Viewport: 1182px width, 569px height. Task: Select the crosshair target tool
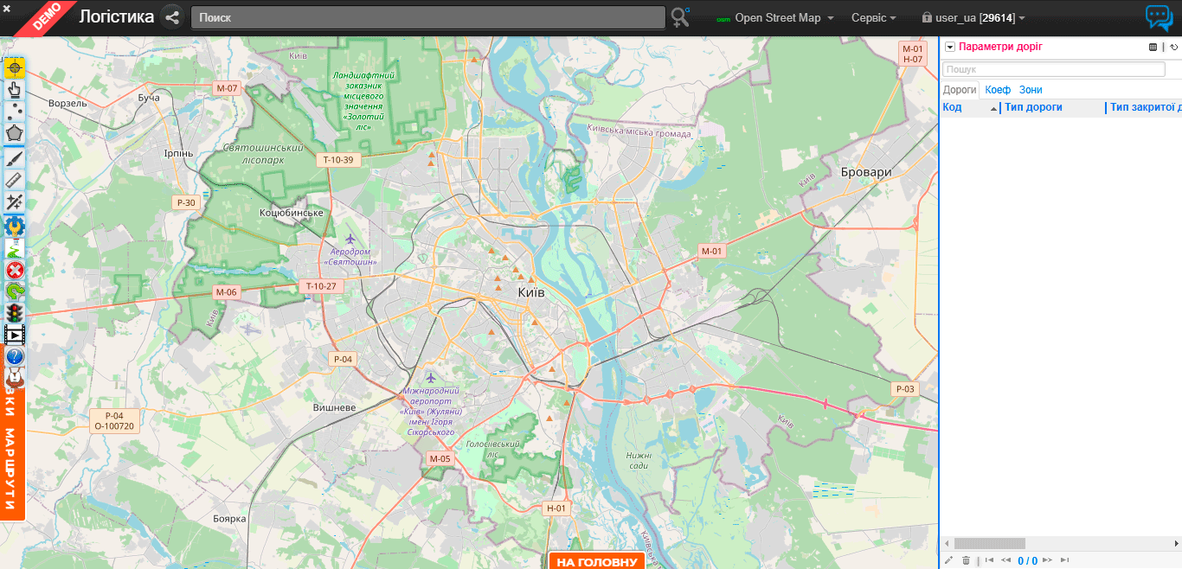pyautogui.click(x=15, y=67)
